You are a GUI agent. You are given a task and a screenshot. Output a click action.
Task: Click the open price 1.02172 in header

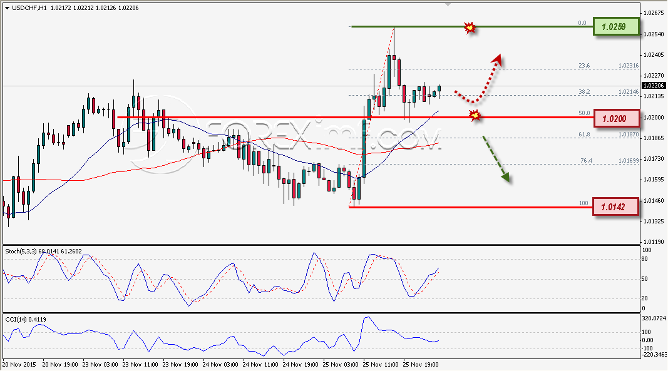[59, 8]
